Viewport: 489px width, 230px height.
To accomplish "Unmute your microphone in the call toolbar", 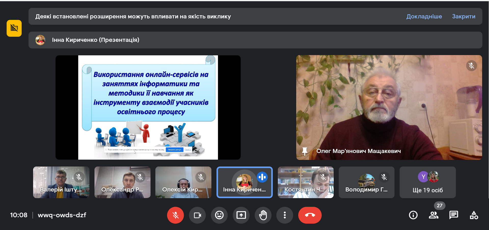I will click(x=175, y=215).
